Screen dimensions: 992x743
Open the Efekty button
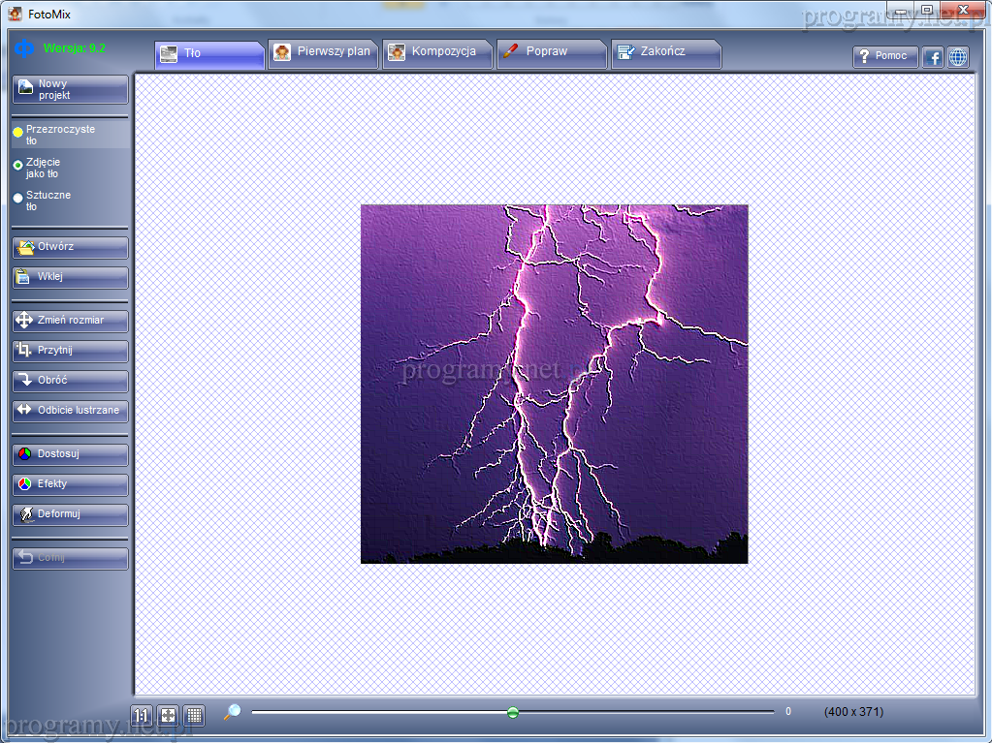pyautogui.click(x=70, y=484)
